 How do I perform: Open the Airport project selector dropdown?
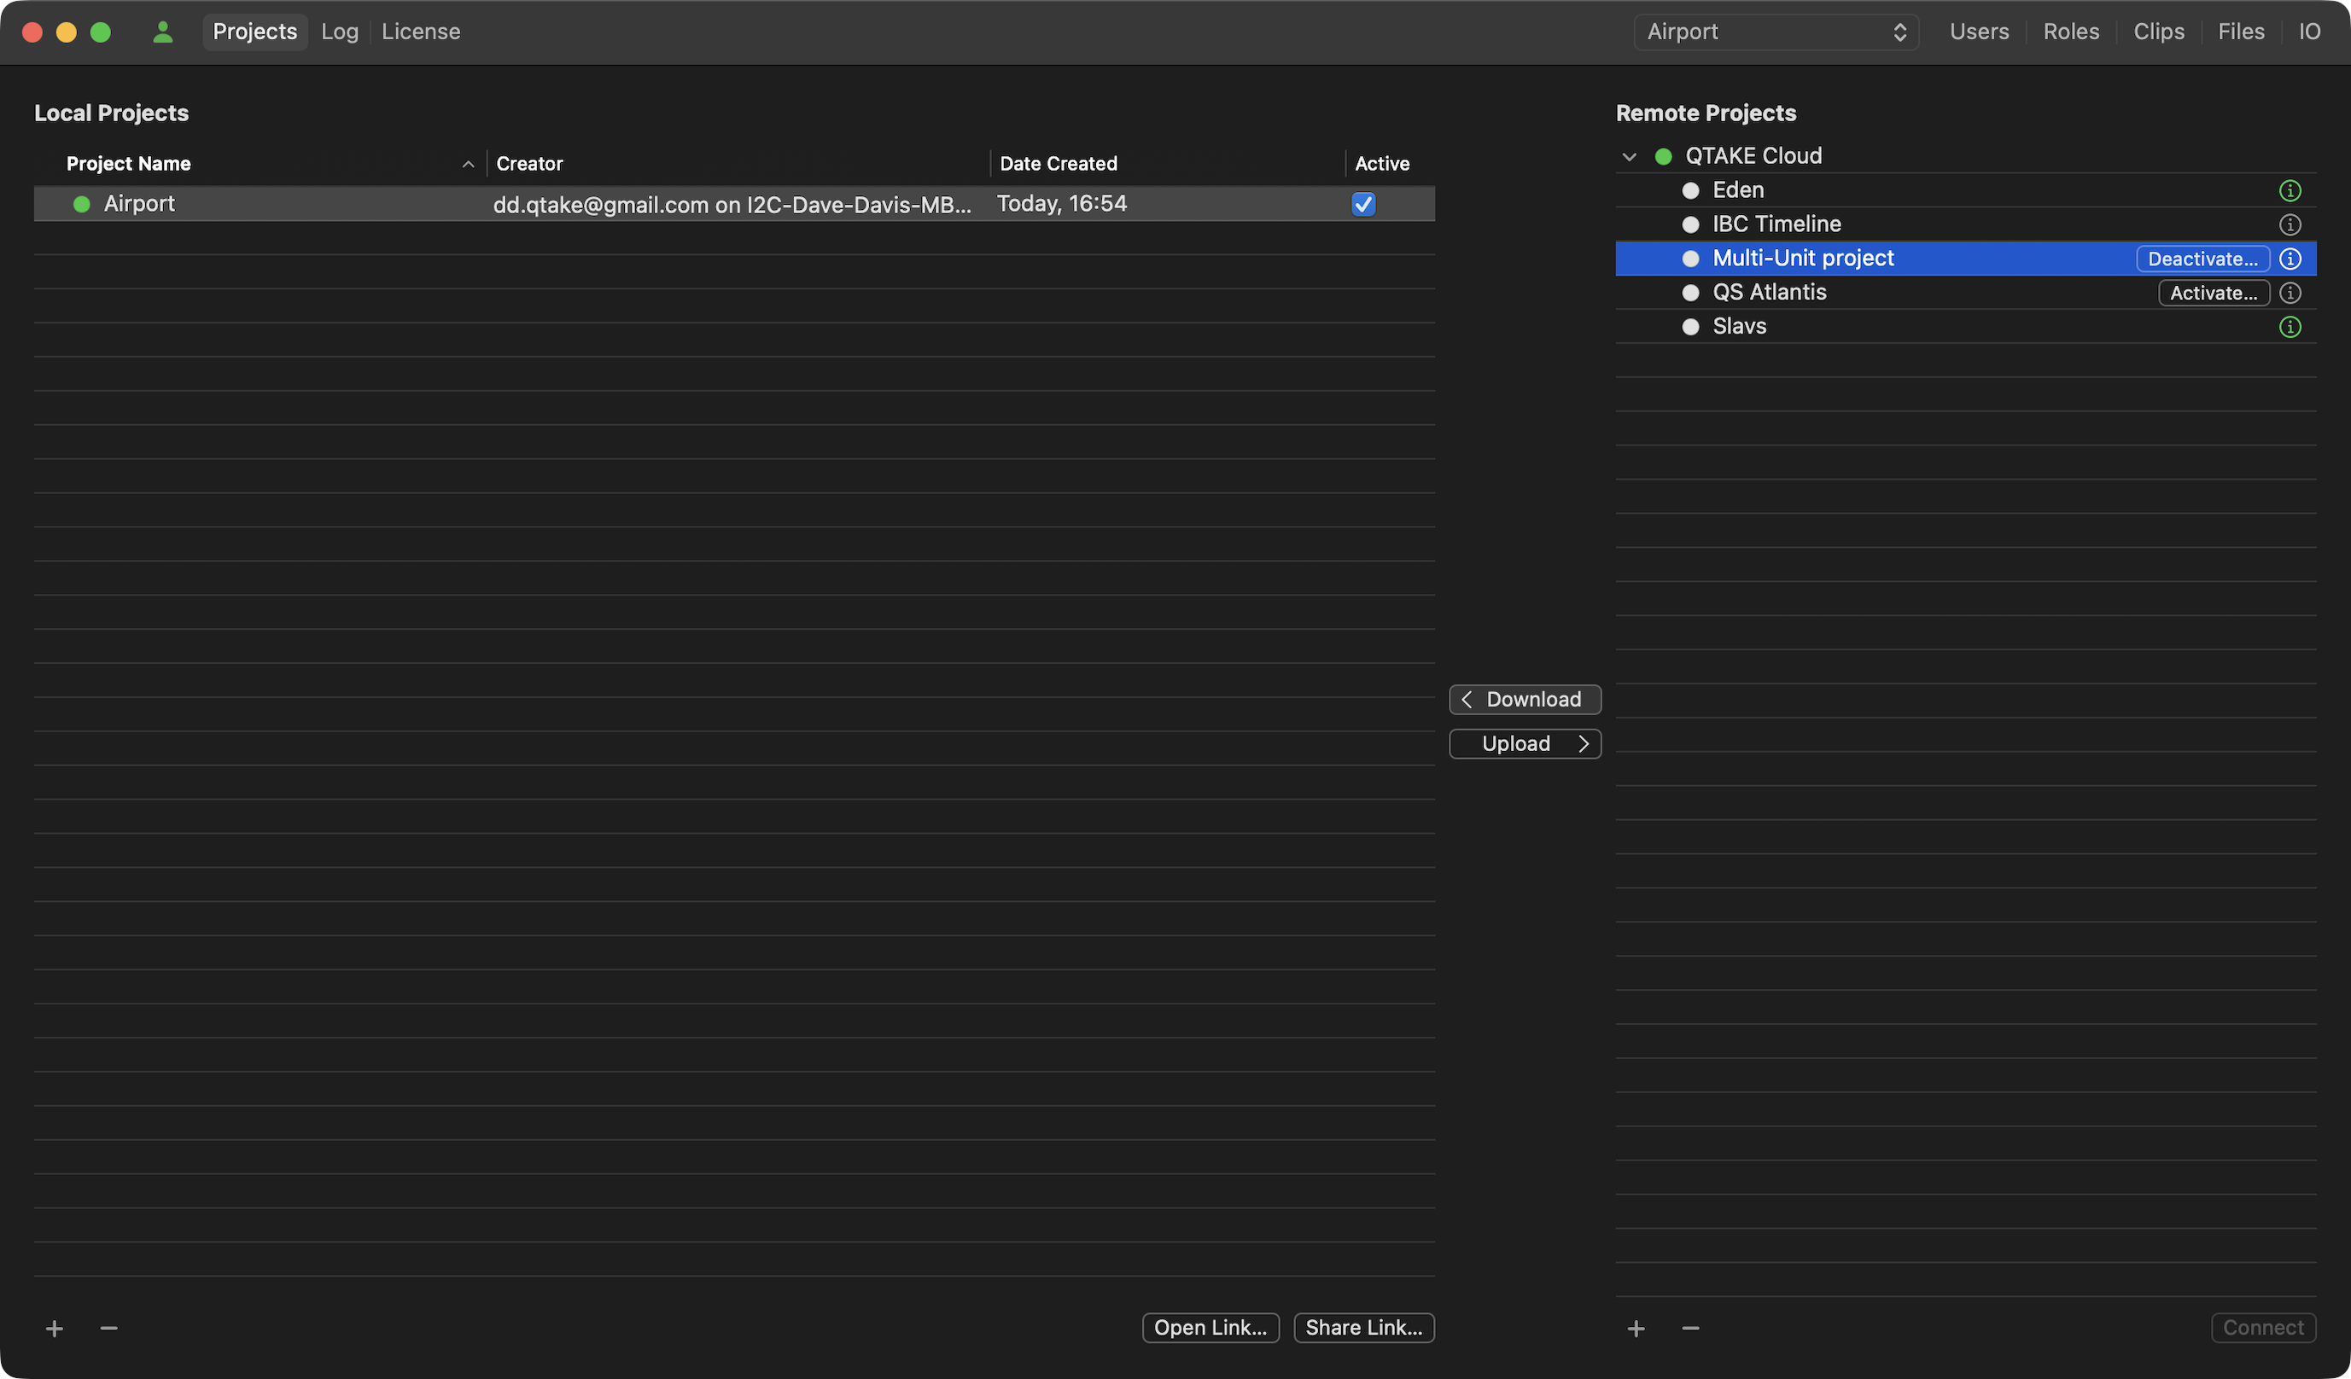1776,32
